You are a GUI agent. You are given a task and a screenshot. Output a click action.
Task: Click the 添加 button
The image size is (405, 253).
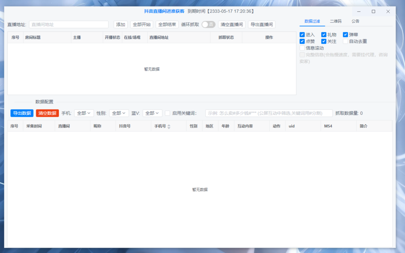[x=121, y=24]
